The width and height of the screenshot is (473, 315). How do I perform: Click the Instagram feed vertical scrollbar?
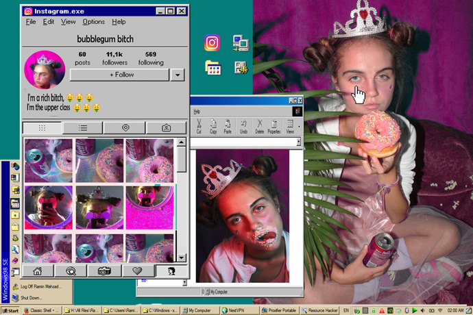(181, 199)
